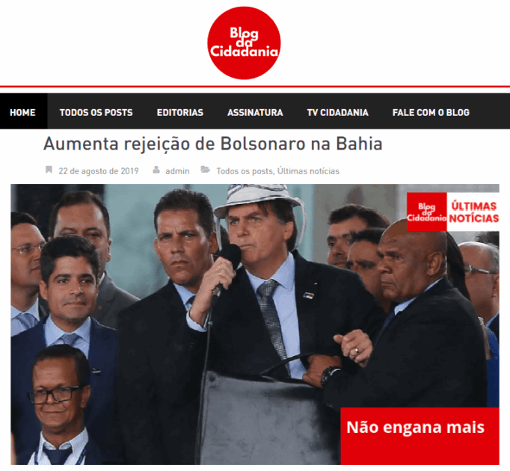Image resolution: width=510 pixels, height=471 pixels.
Task: Click the folder categories icon
Action: 205,170
